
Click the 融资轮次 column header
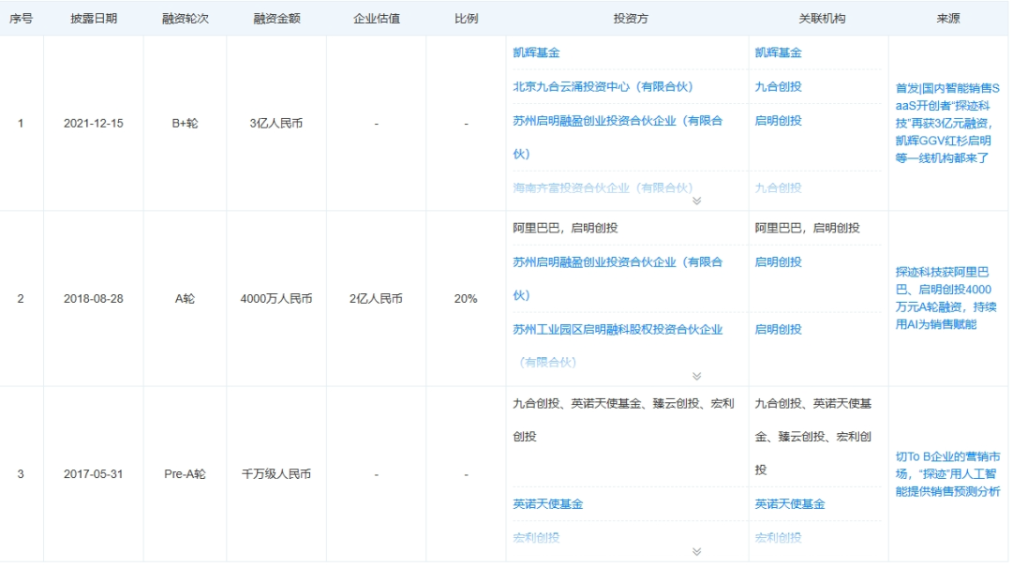[185, 19]
